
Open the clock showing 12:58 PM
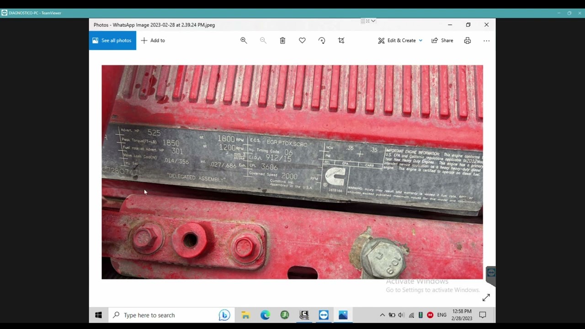(x=462, y=315)
